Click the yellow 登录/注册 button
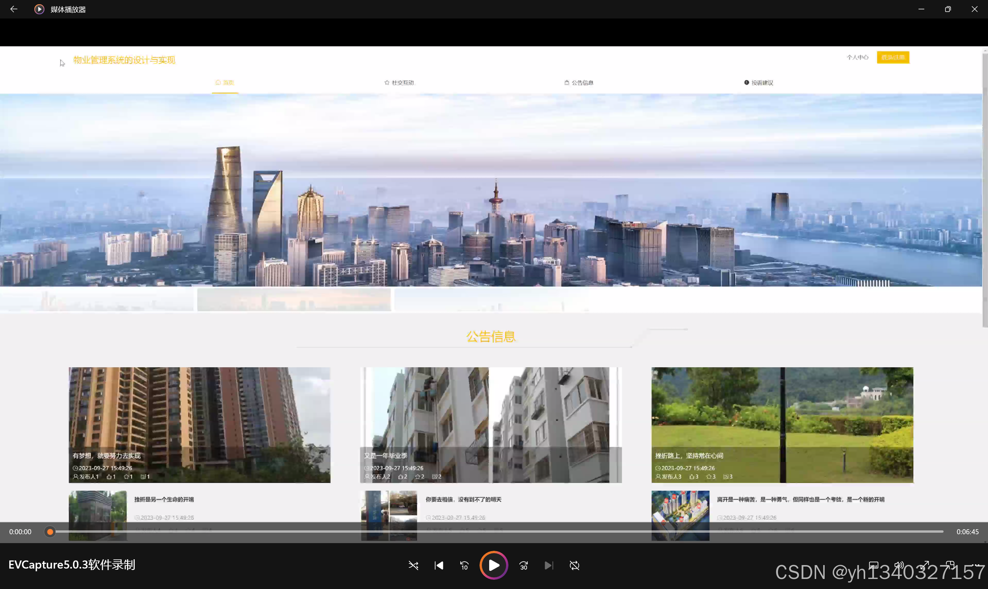Image resolution: width=988 pixels, height=589 pixels. [x=893, y=57]
